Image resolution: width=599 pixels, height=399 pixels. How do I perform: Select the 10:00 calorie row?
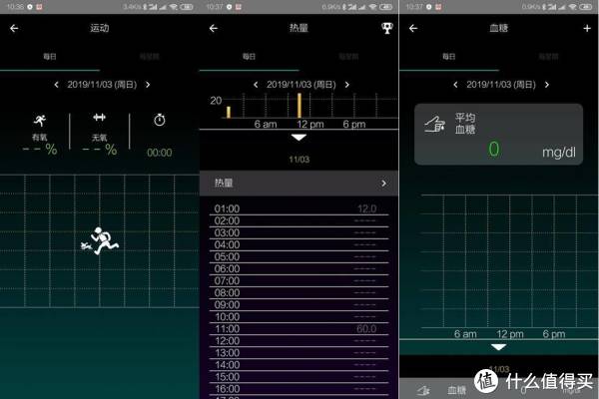click(x=299, y=317)
